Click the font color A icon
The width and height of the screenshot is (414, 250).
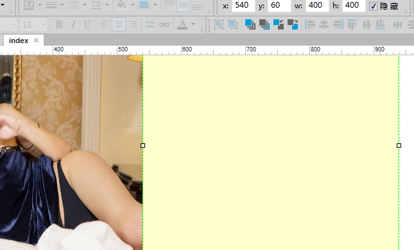(182, 24)
